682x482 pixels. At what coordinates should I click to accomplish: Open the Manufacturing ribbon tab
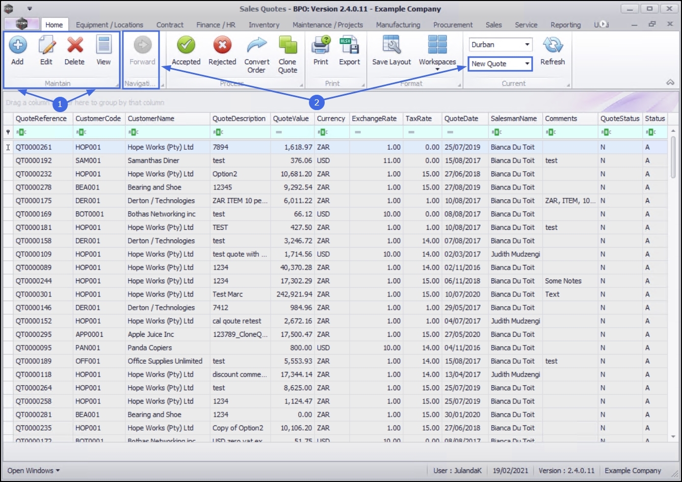pyautogui.click(x=398, y=24)
